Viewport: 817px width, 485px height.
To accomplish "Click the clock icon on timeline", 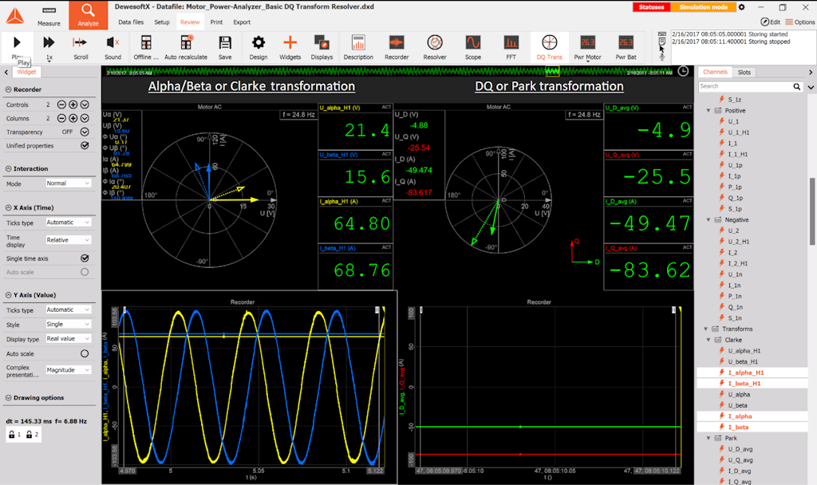I will tap(684, 71).
